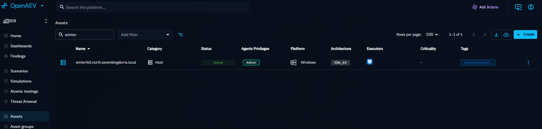Click the clear filters icon
Screen dimensions: 542x129
181,35
